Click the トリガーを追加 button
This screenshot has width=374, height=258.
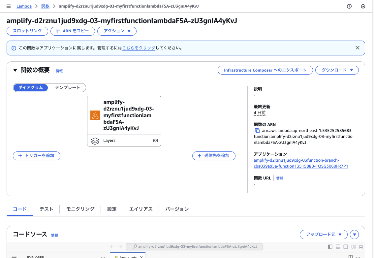[37, 156]
